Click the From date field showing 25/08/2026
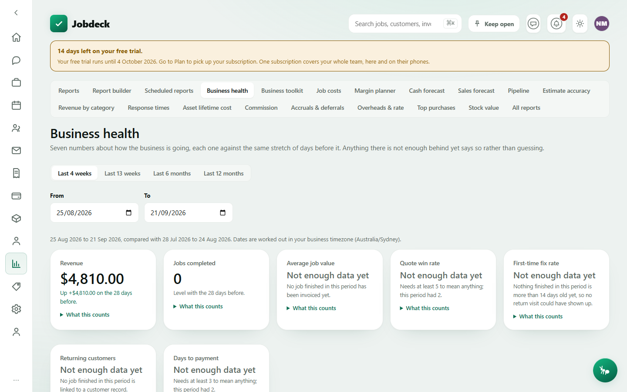Viewport: 627px width, 392px height. click(94, 213)
